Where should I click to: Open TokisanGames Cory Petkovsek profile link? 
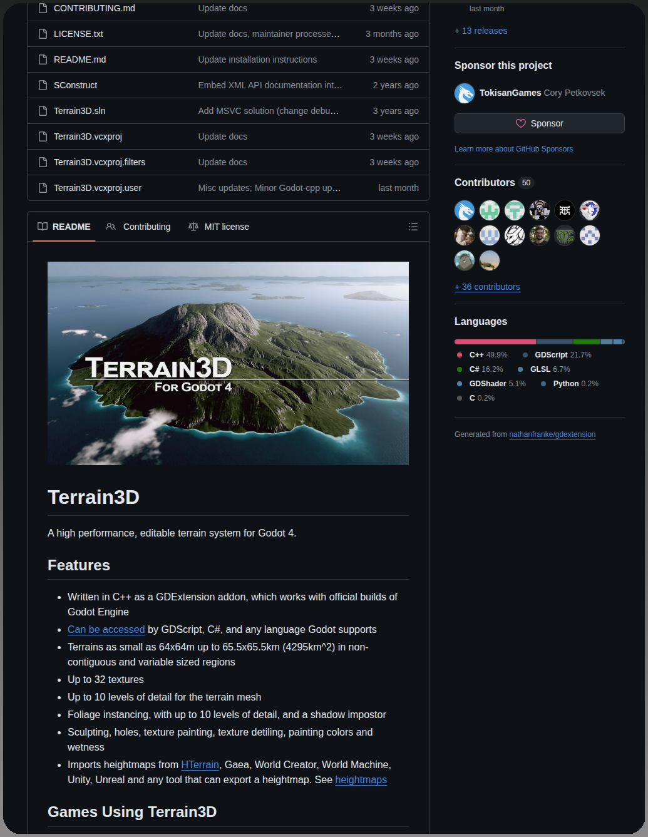(x=542, y=93)
